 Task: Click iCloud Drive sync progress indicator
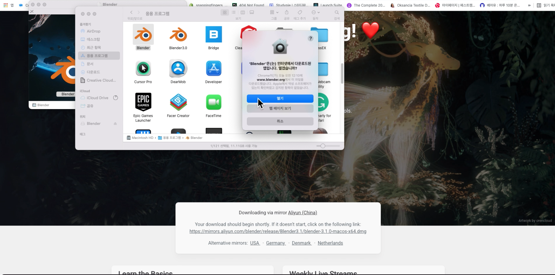(116, 98)
